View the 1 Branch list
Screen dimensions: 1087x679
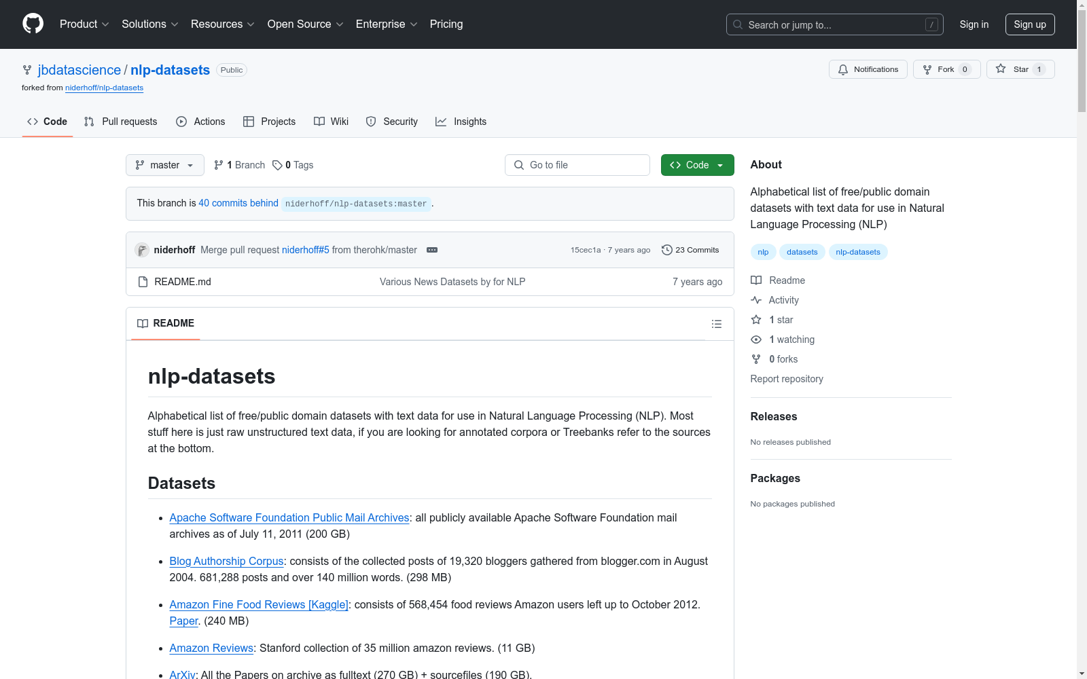[x=239, y=165]
